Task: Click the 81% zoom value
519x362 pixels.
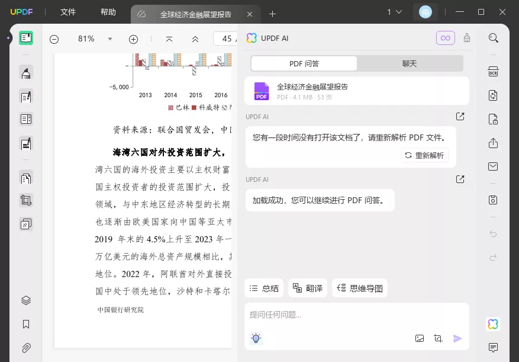Action: (x=86, y=39)
